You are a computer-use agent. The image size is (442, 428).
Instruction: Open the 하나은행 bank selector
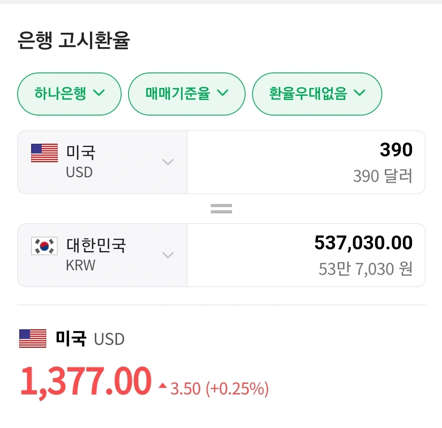69,94
